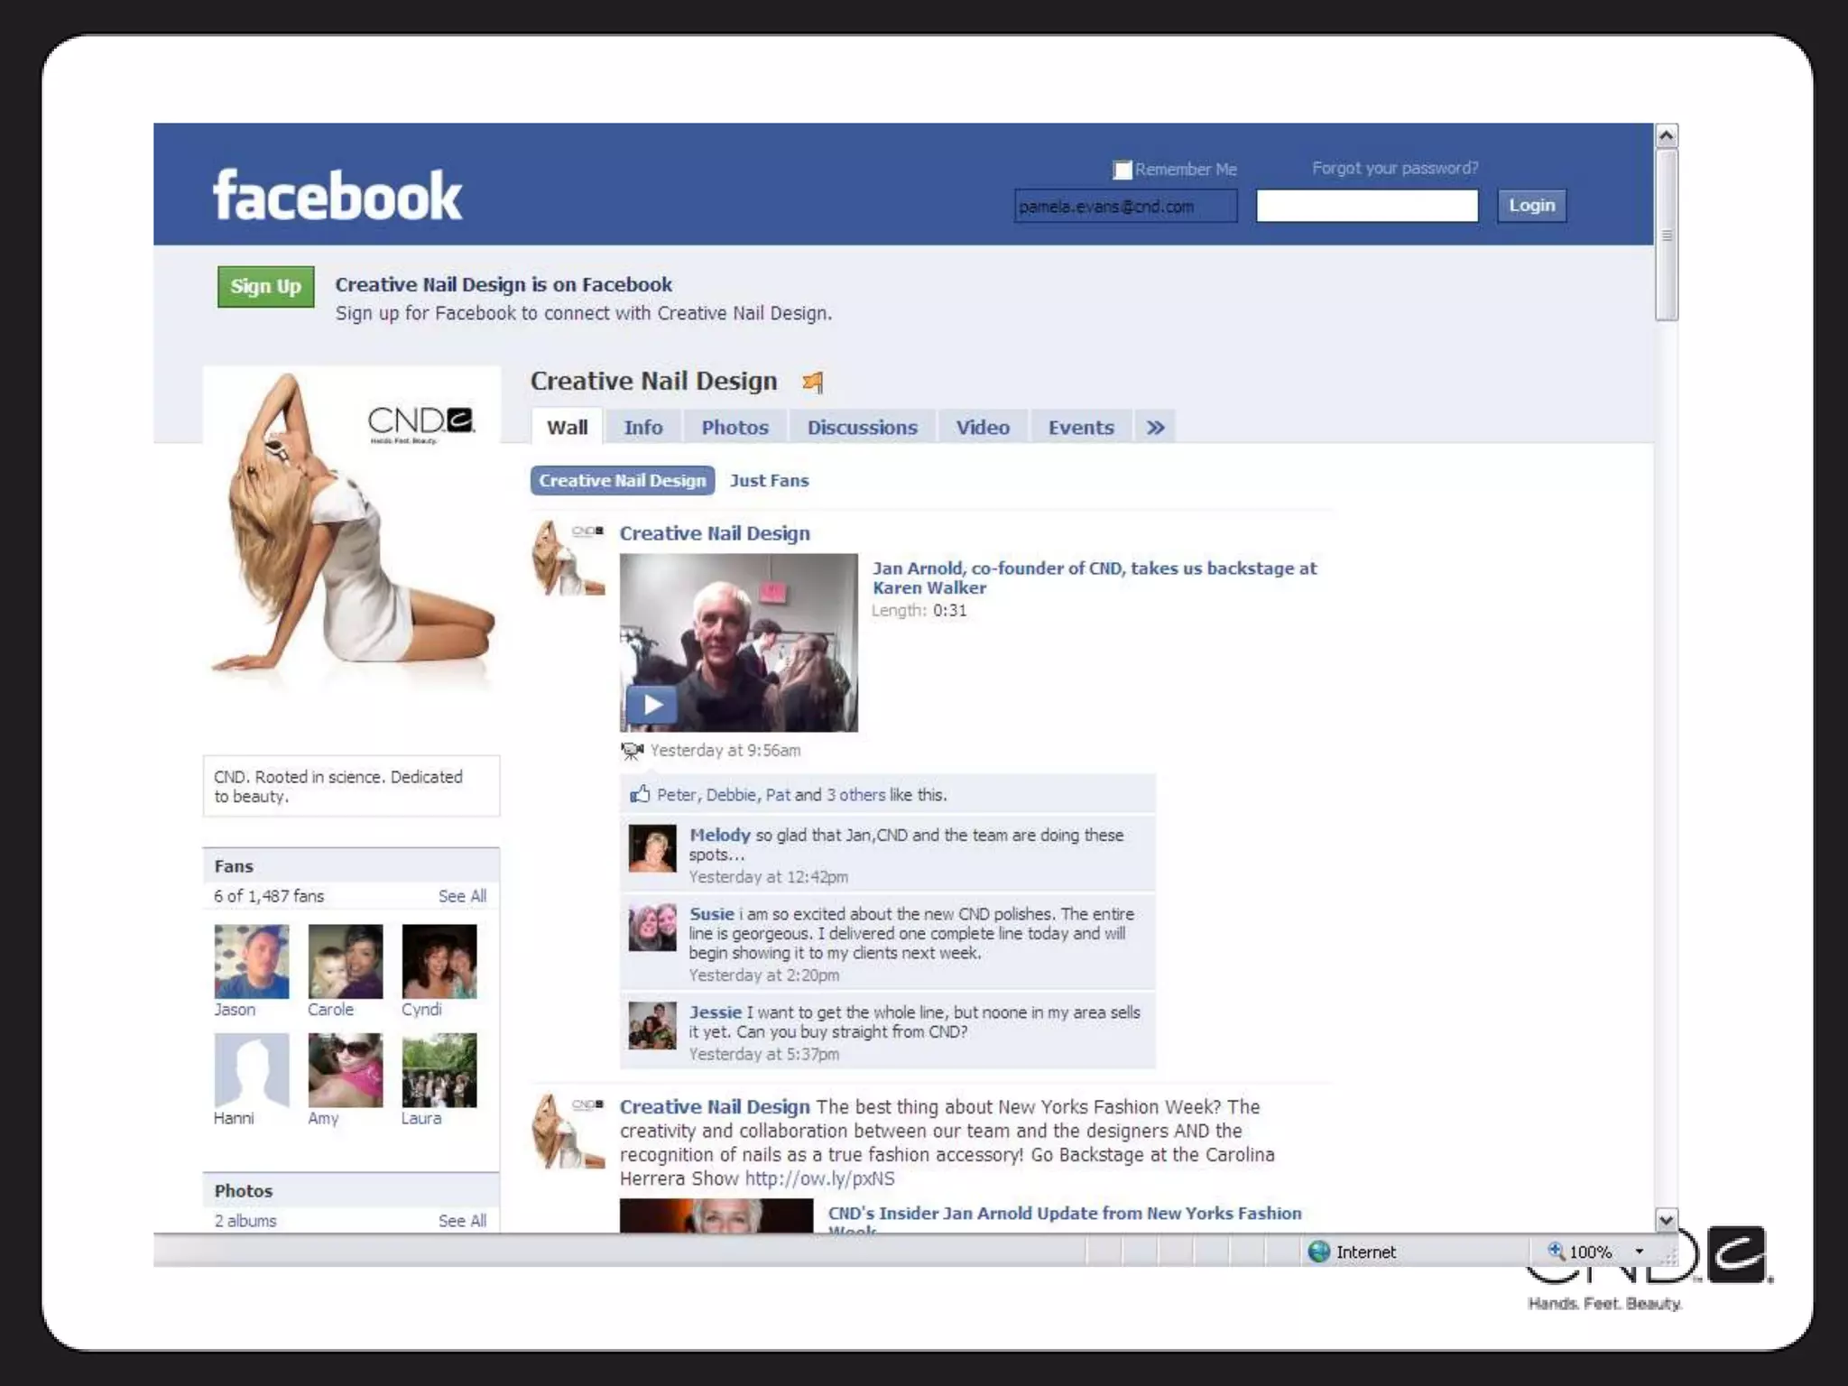
Task: Click See All in Fans section
Action: (462, 896)
